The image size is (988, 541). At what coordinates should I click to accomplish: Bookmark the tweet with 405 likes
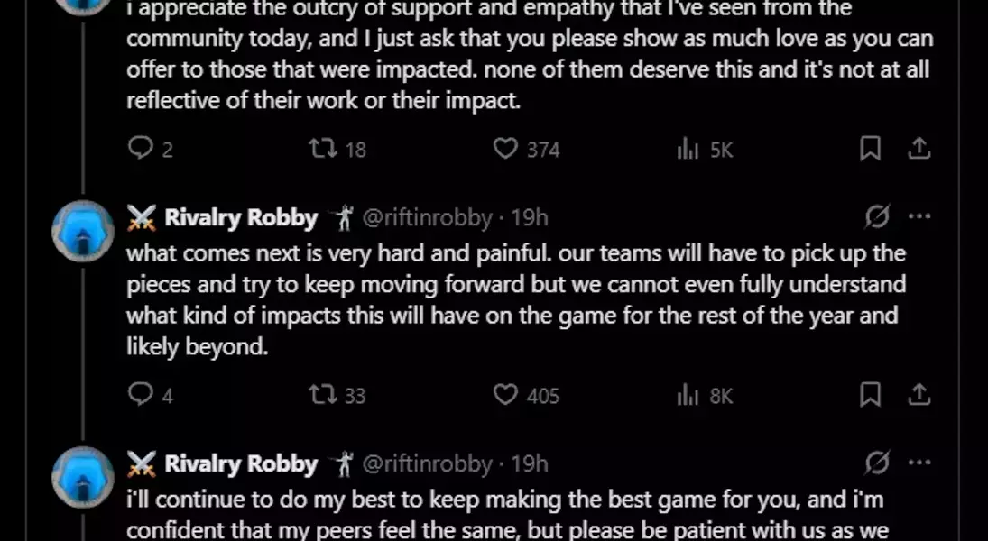click(x=870, y=394)
